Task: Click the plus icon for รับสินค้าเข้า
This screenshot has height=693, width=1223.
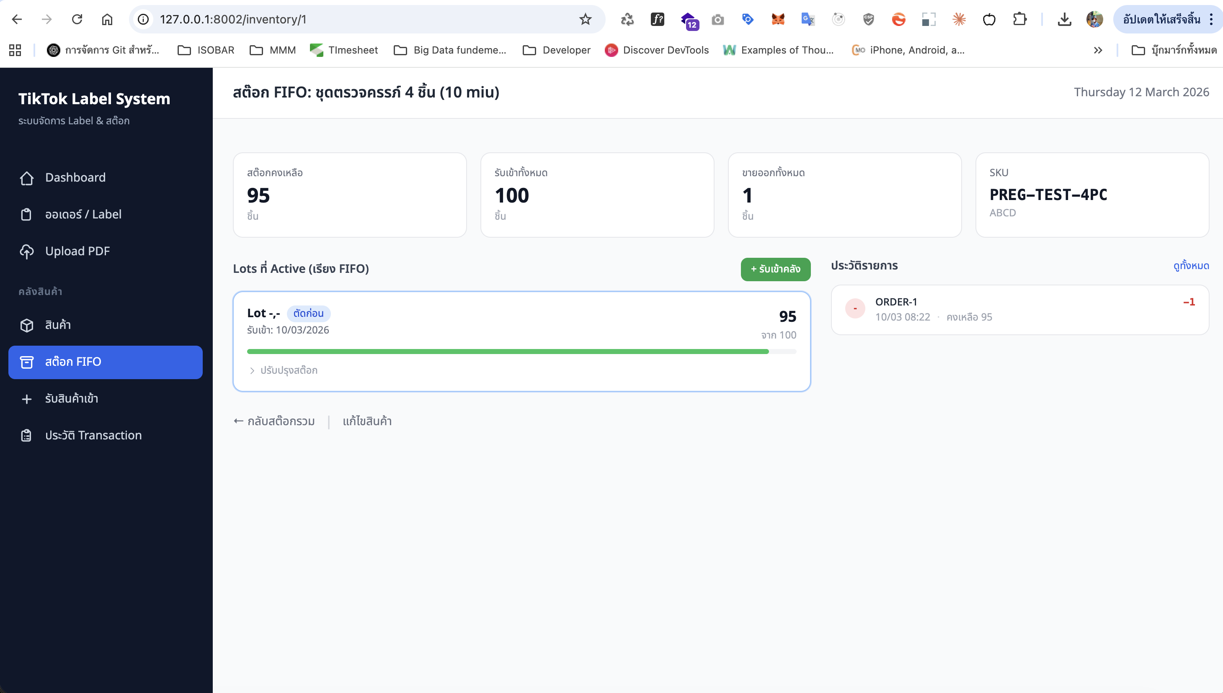Action: [27, 399]
